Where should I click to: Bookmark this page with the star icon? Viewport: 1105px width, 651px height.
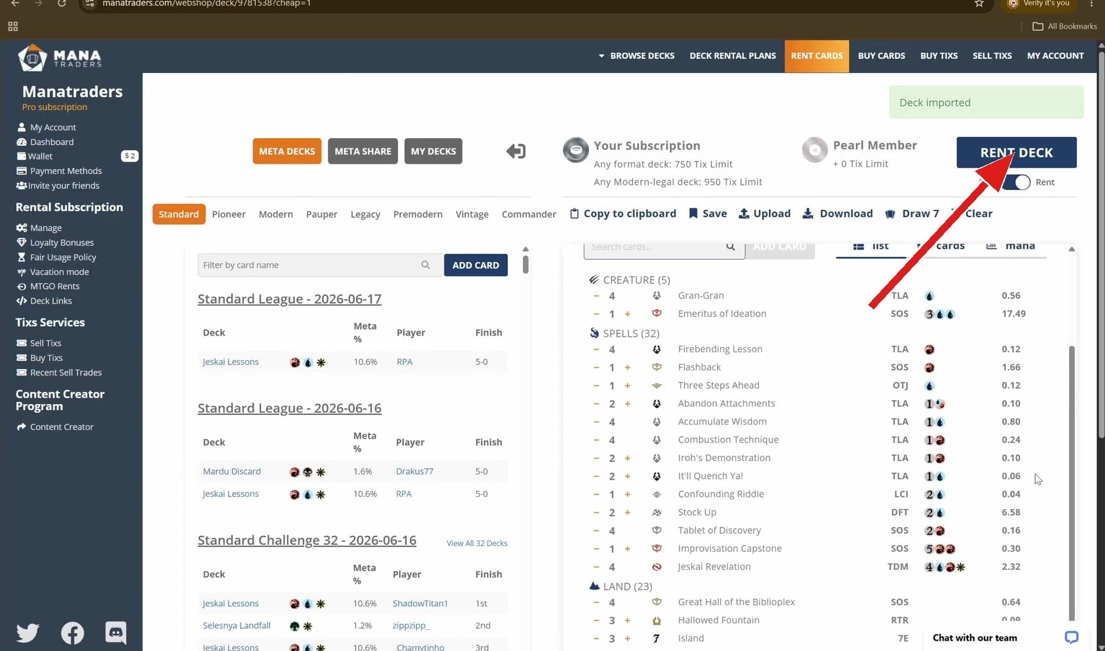979,4
